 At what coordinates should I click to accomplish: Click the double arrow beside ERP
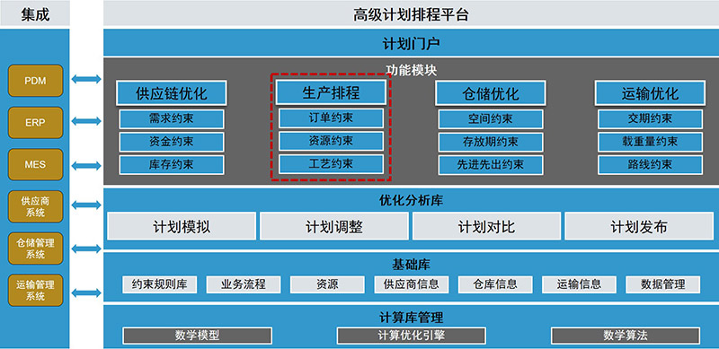click(86, 121)
